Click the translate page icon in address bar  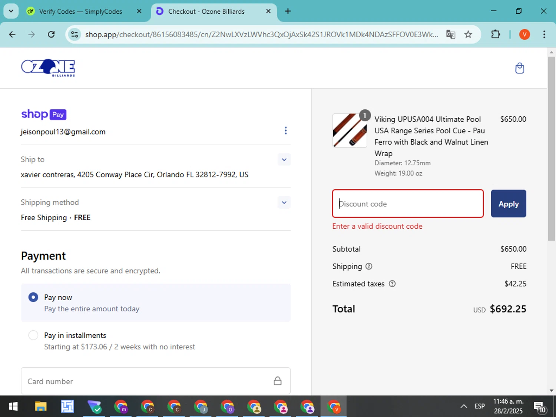pos(451,34)
